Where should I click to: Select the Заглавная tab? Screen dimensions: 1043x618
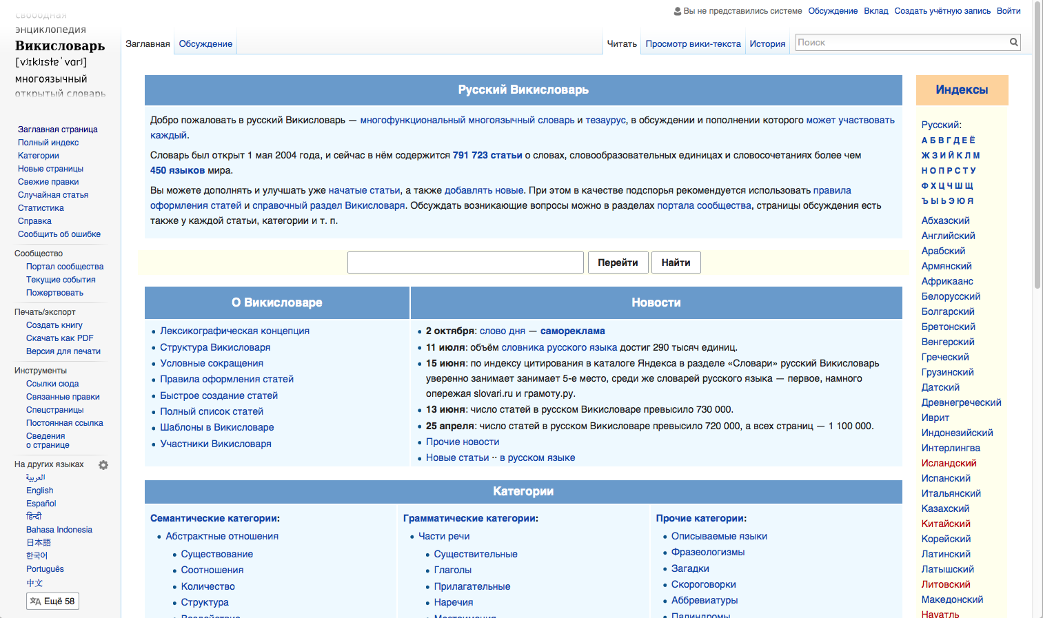(x=148, y=43)
